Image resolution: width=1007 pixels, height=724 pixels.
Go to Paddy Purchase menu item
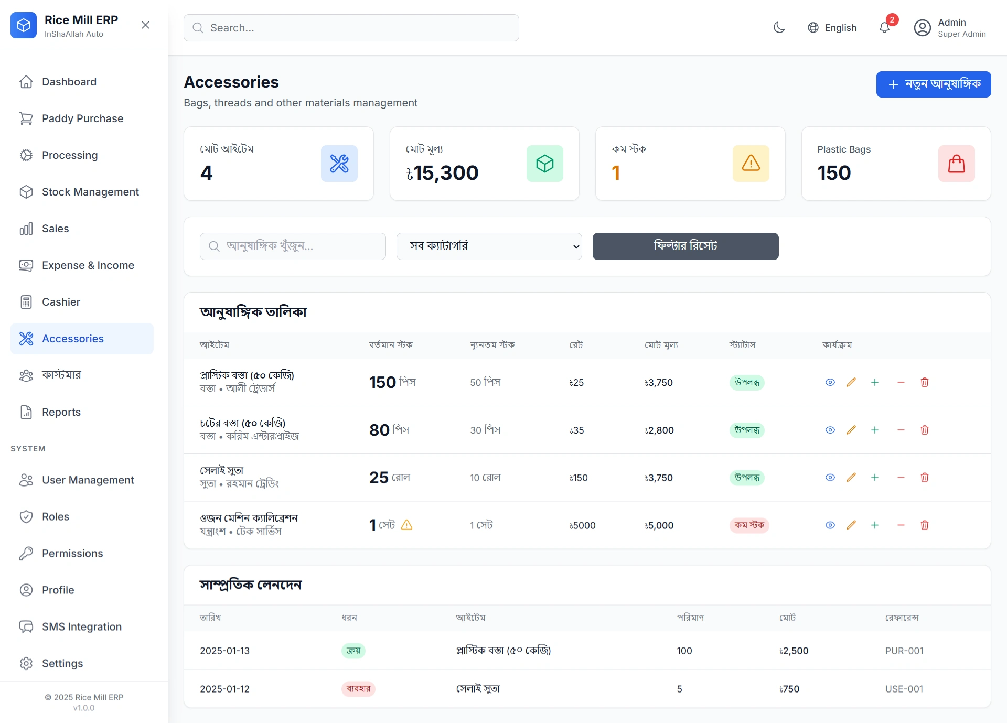click(x=82, y=118)
